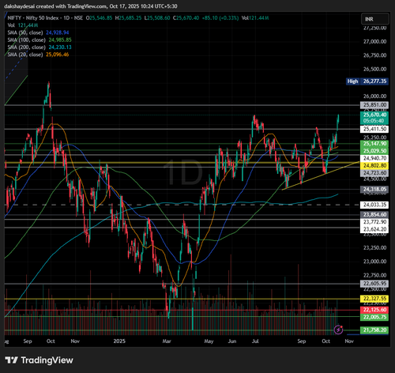The height and width of the screenshot is (373, 395).
Task: Select the yellow ascending trendline drawing
Action: click(321, 175)
